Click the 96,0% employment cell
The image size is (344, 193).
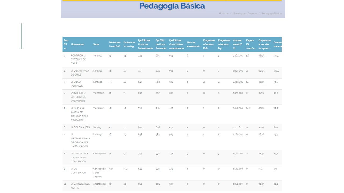click(x=261, y=71)
